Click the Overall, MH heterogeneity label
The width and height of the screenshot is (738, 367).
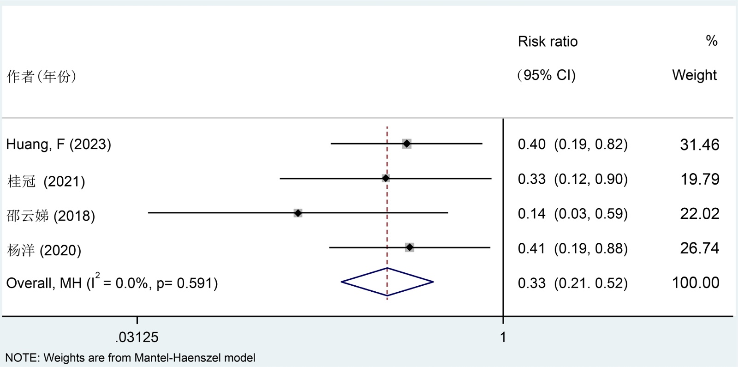[112, 283]
